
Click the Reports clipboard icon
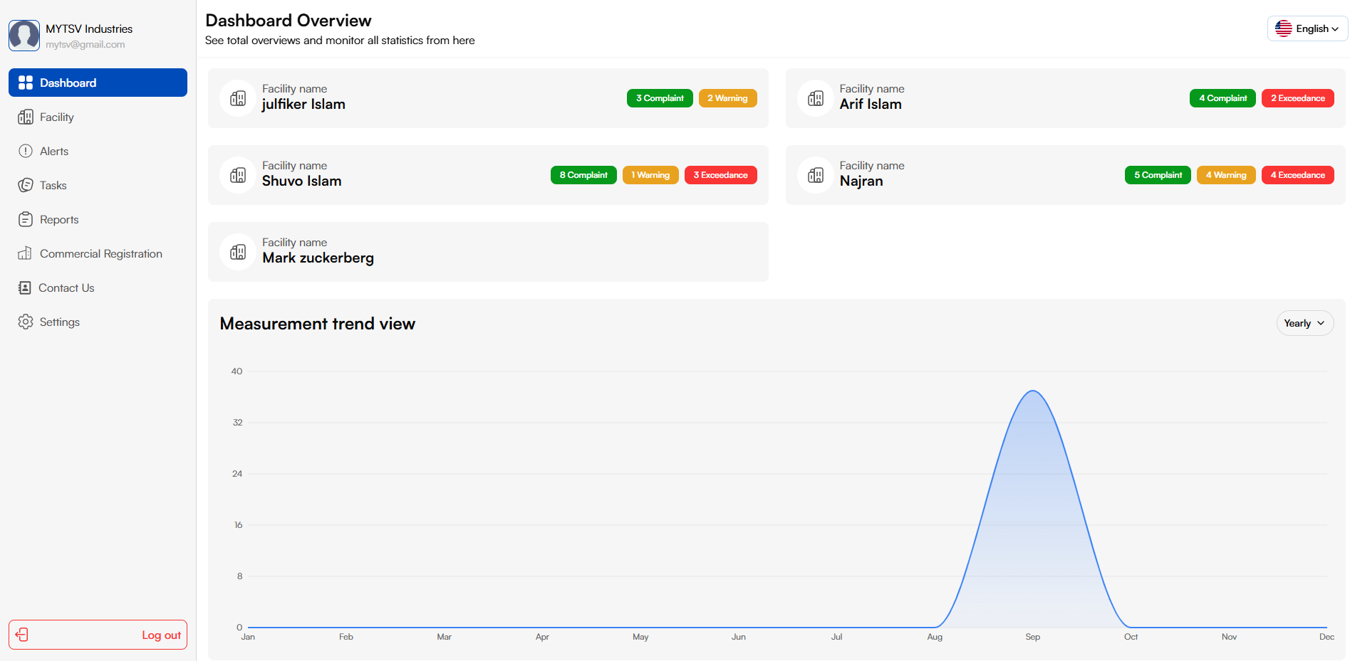point(26,219)
